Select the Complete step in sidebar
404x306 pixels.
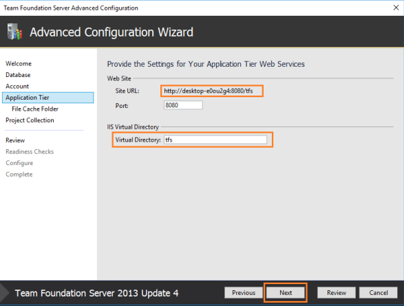[x=19, y=174]
